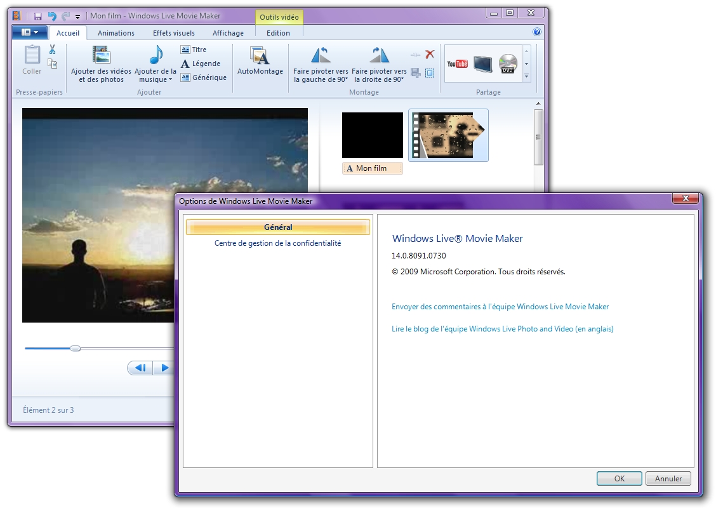Open the Movie Maker application icon menu
This screenshot has width=716, height=508.
pyautogui.click(x=17, y=16)
